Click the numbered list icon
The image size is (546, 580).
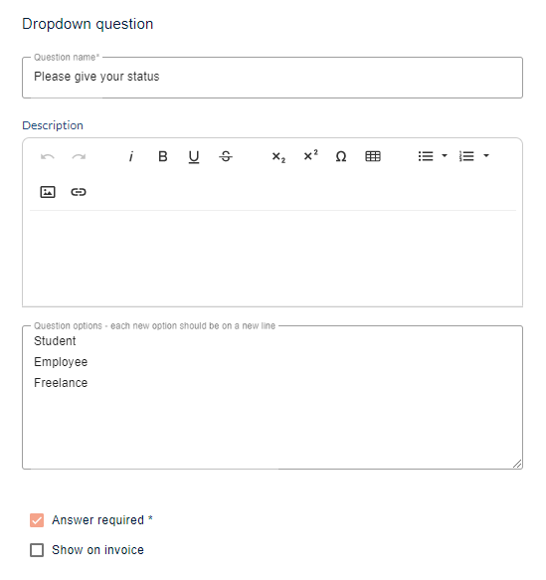(466, 156)
